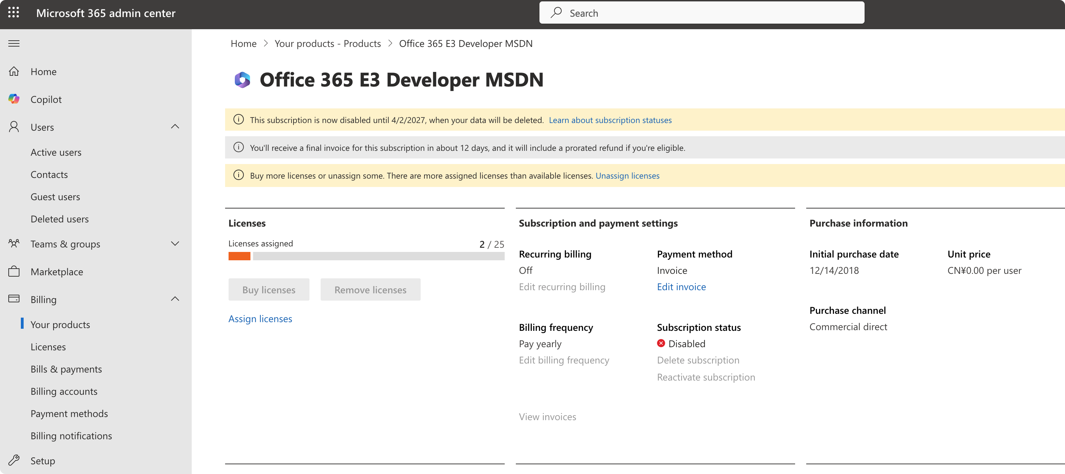Click Microsoft 365 admin center title
The image size is (1065, 474).
[106, 13]
